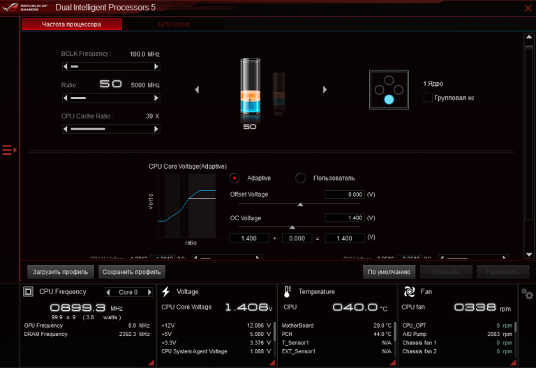This screenshot has height=368, width=536.
Task: Decrease Ratio with left arrow
Action: [x=66, y=98]
